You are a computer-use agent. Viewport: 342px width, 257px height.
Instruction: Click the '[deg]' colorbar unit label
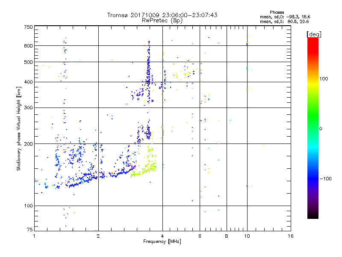(314, 34)
